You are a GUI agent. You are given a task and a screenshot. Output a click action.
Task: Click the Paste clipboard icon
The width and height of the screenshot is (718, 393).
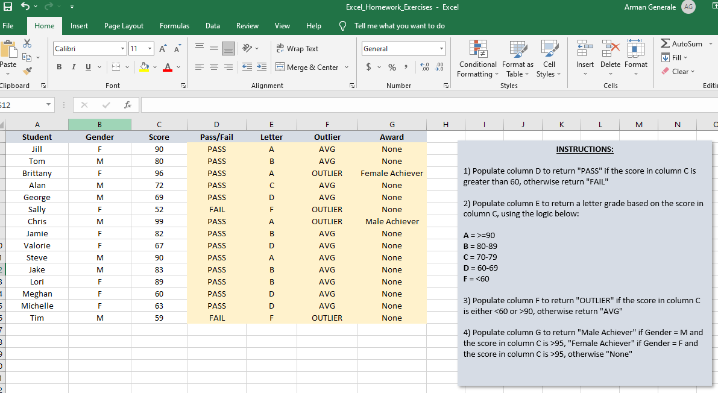coord(8,49)
